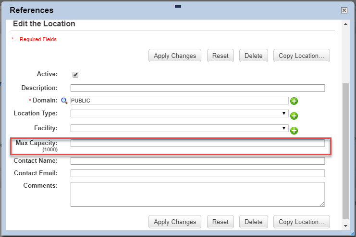This screenshot has height=237, width=356.
Task: Click the vertical scrollbar thumb
Action: (x=345, y=151)
